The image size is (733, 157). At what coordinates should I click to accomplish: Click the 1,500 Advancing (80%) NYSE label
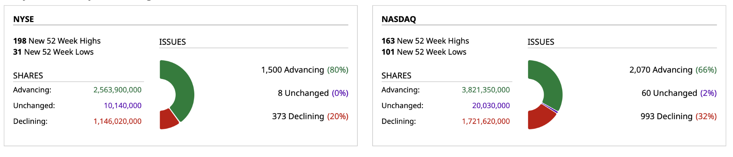305,70
